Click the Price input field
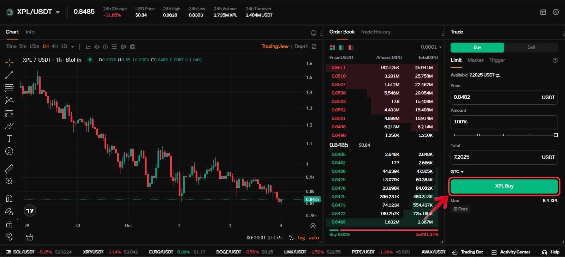 click(494, 97)
